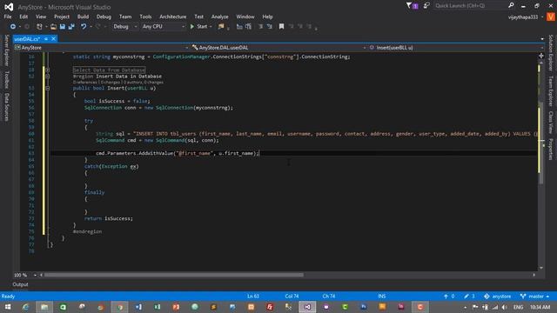Open the Debug menu
The width and height of the screenshot is (557, 313).
[104, 17]
